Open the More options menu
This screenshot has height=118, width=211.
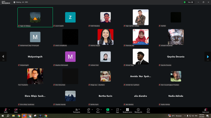coord(148,110)
